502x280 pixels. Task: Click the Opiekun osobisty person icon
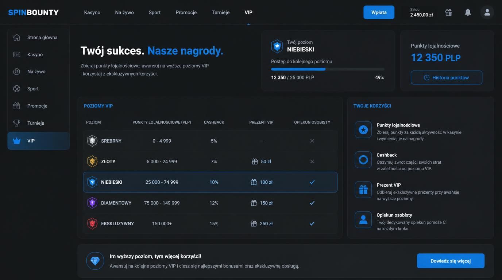[363, 220]
